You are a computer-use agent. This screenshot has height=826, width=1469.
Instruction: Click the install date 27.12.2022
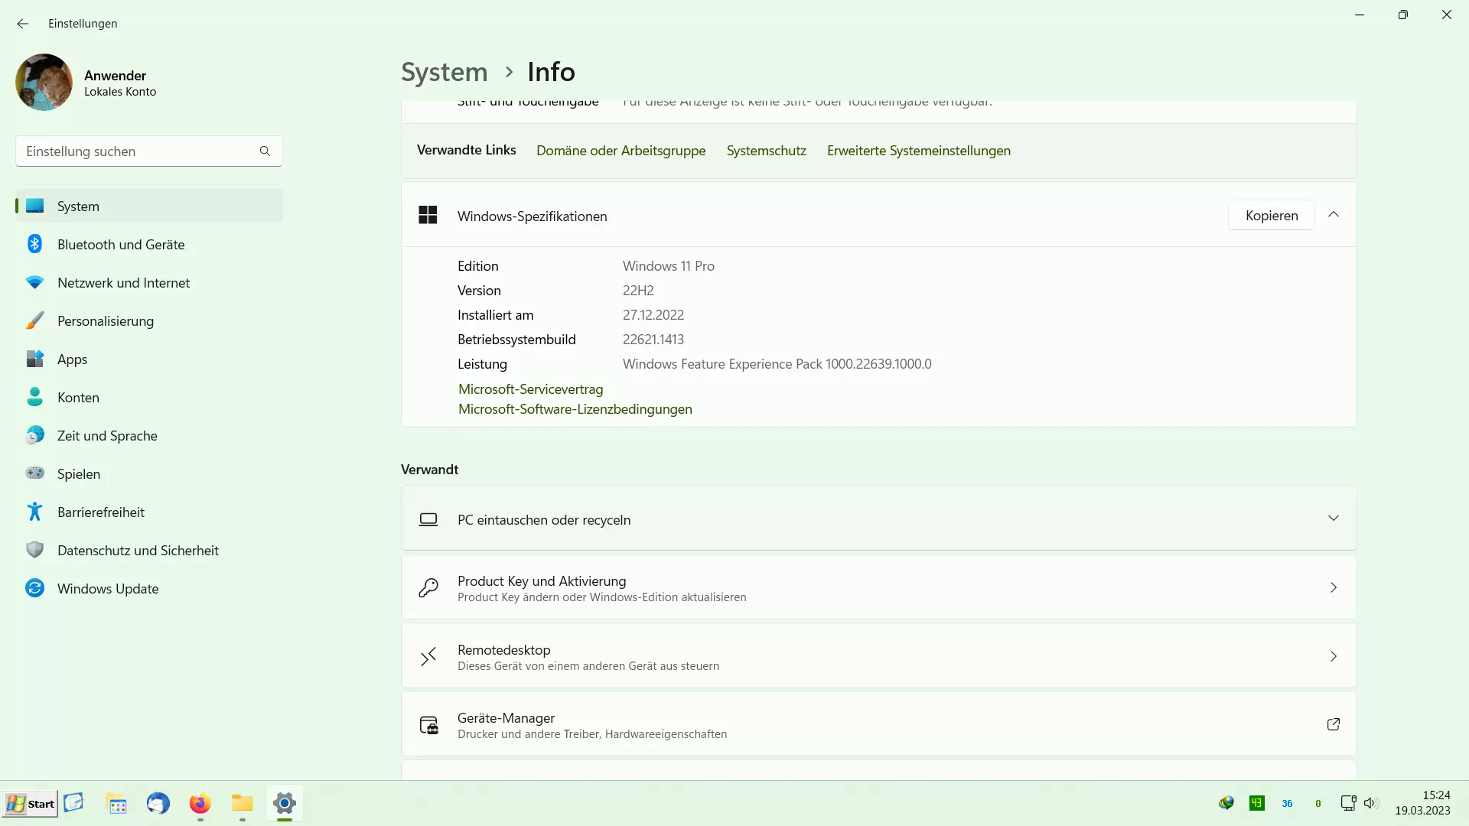click(x=653, y=315)
